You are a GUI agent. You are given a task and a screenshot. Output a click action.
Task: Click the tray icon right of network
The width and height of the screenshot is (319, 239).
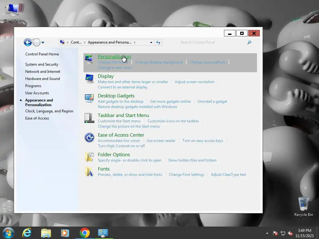(x=290, y=233)
